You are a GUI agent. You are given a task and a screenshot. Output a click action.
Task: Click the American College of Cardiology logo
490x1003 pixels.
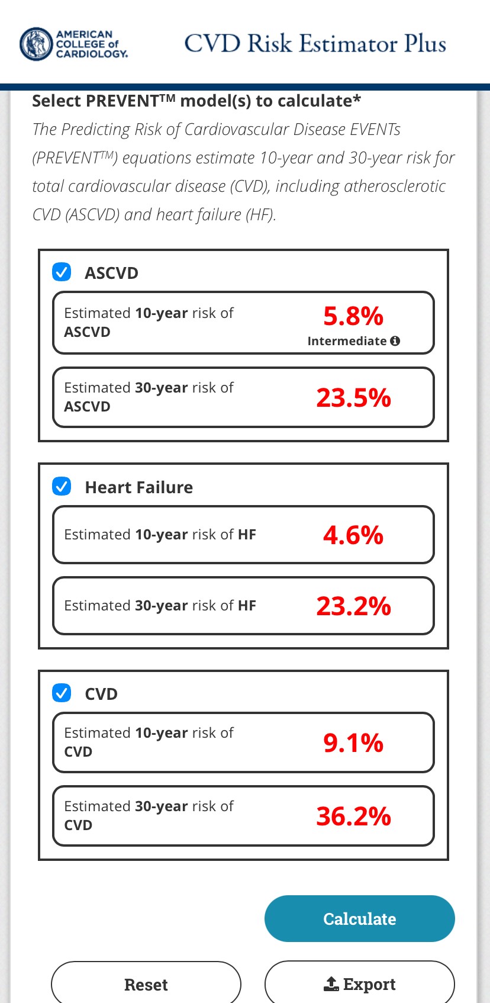[x=73, y=44]
